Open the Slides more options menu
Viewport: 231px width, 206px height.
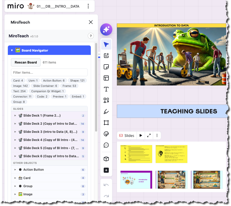pos(157,135)
